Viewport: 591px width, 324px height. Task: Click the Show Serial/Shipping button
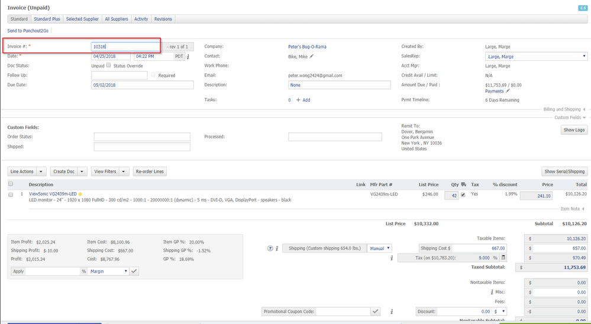(x=564, y=171)
